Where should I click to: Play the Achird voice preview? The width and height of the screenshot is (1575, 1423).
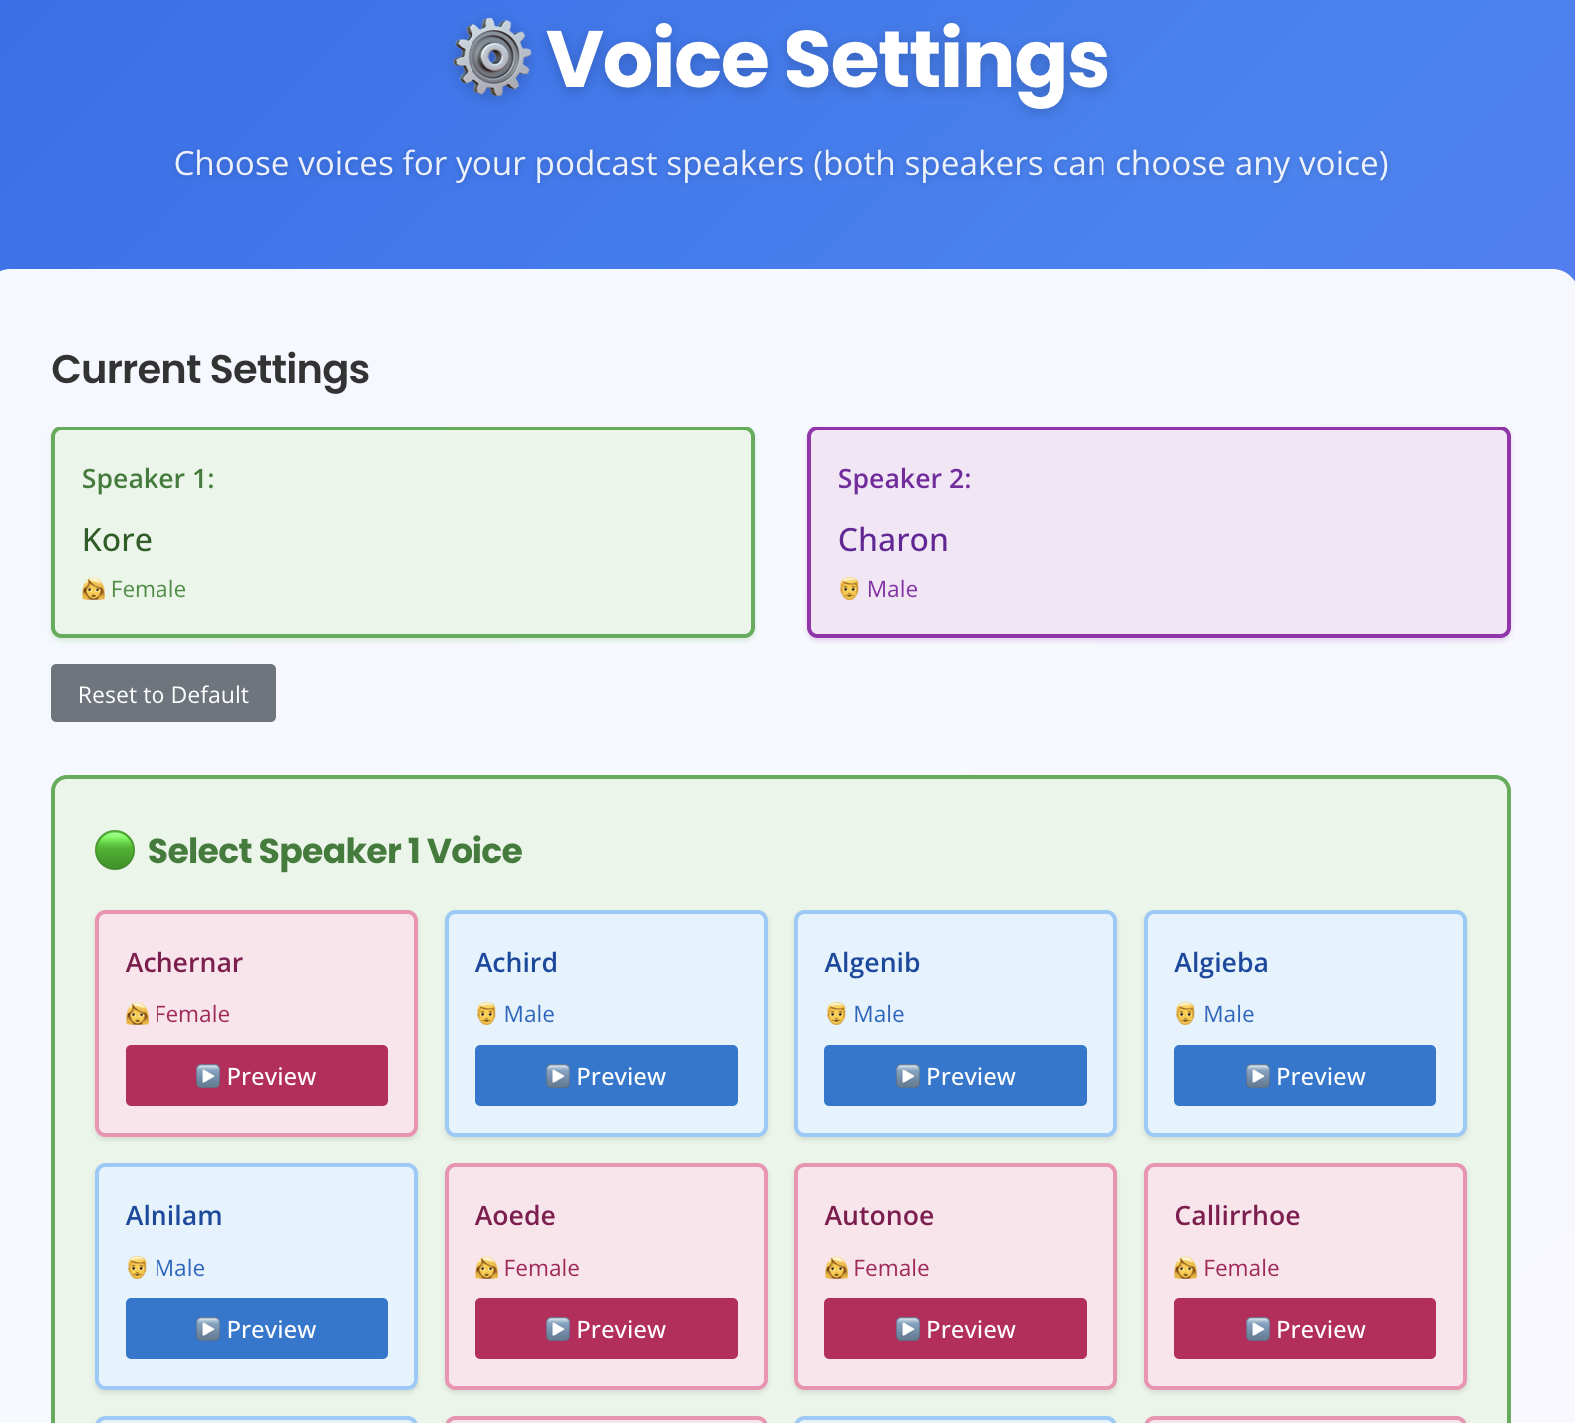tap(606, 1076)
